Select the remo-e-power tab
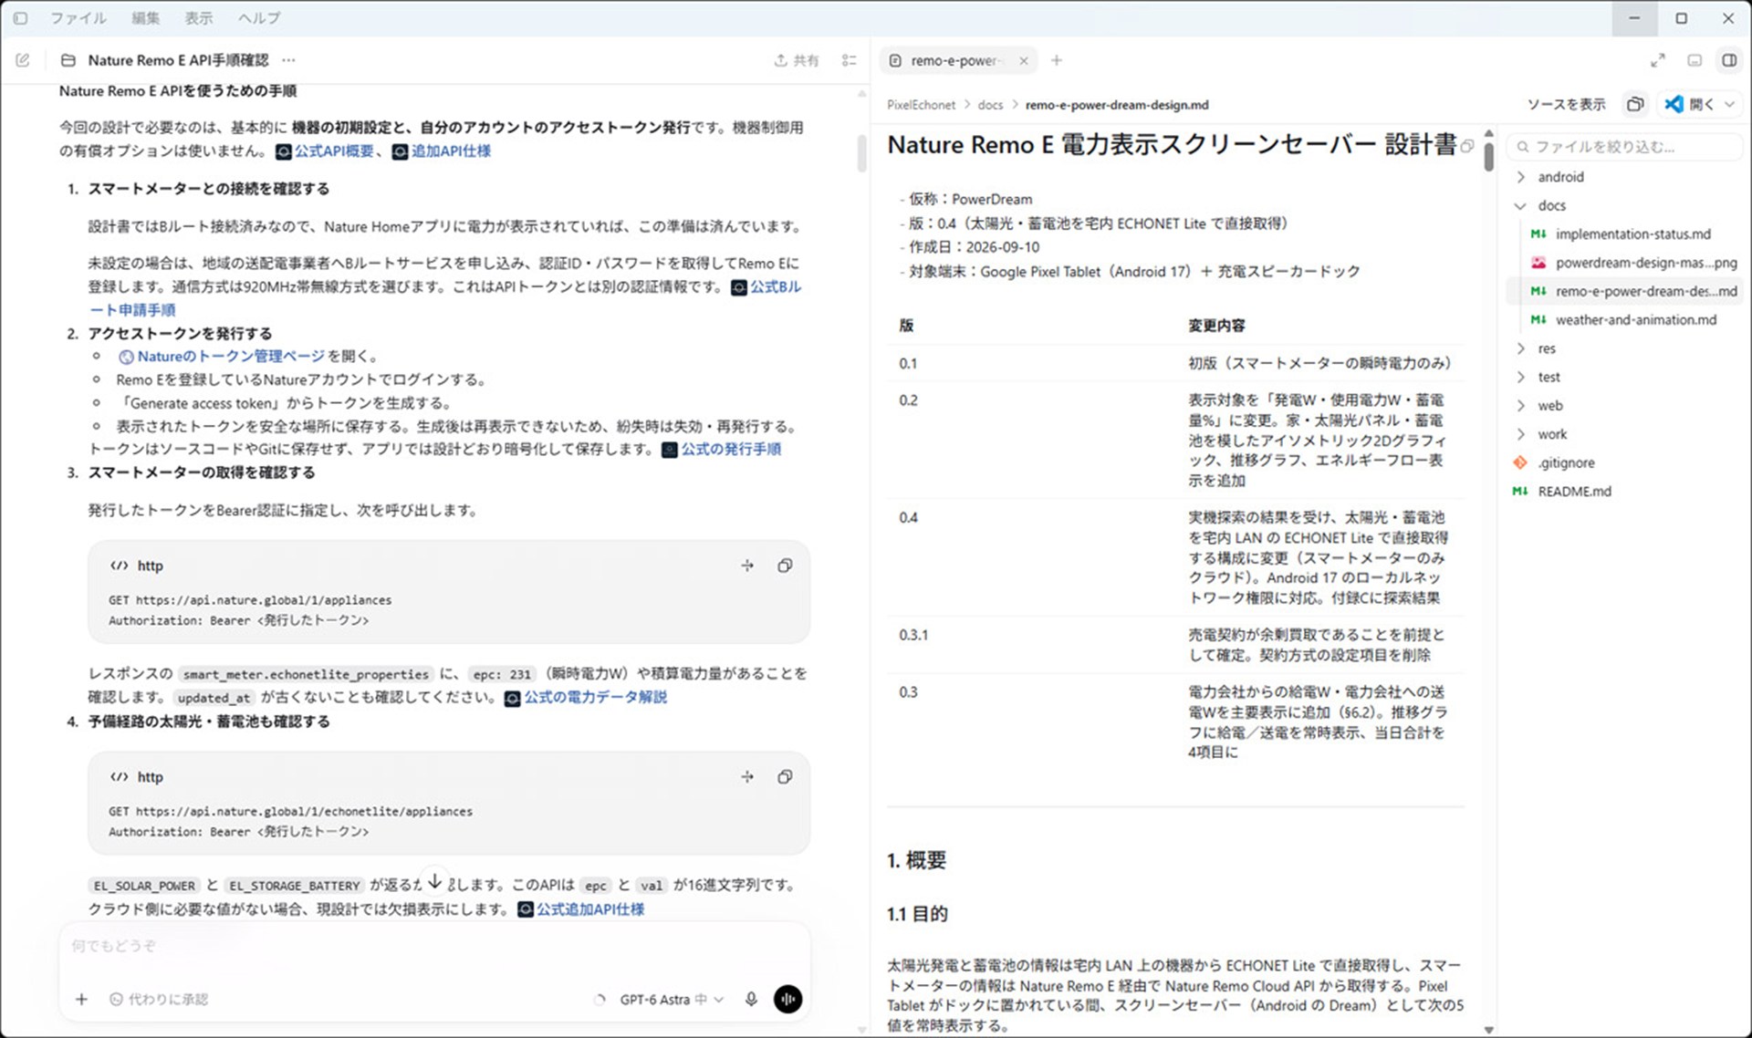Viewport: 1752px width, 1038px height. click(956, 60)
